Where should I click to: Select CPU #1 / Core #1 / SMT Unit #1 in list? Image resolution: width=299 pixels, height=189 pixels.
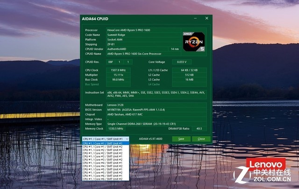click(106, 143)
